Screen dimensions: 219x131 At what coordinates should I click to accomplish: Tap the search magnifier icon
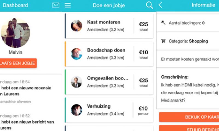(149, 5)
